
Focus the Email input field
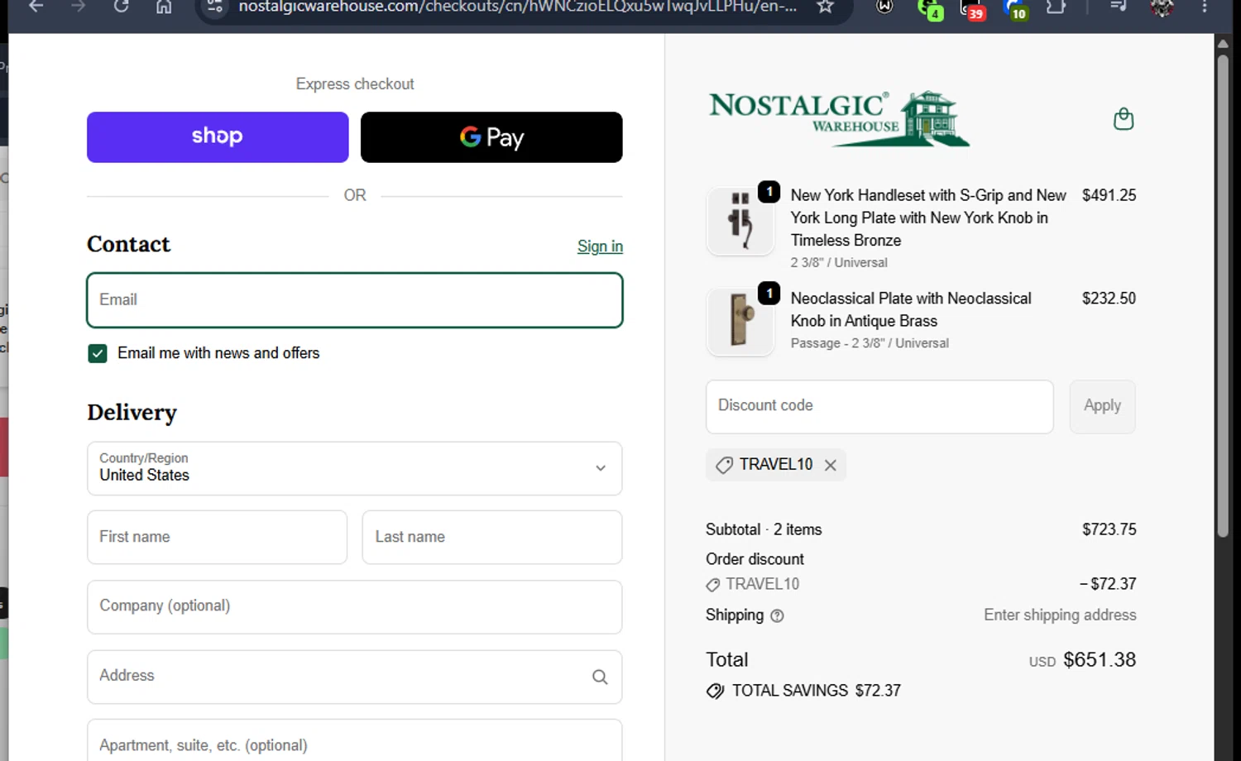(355, 300)
